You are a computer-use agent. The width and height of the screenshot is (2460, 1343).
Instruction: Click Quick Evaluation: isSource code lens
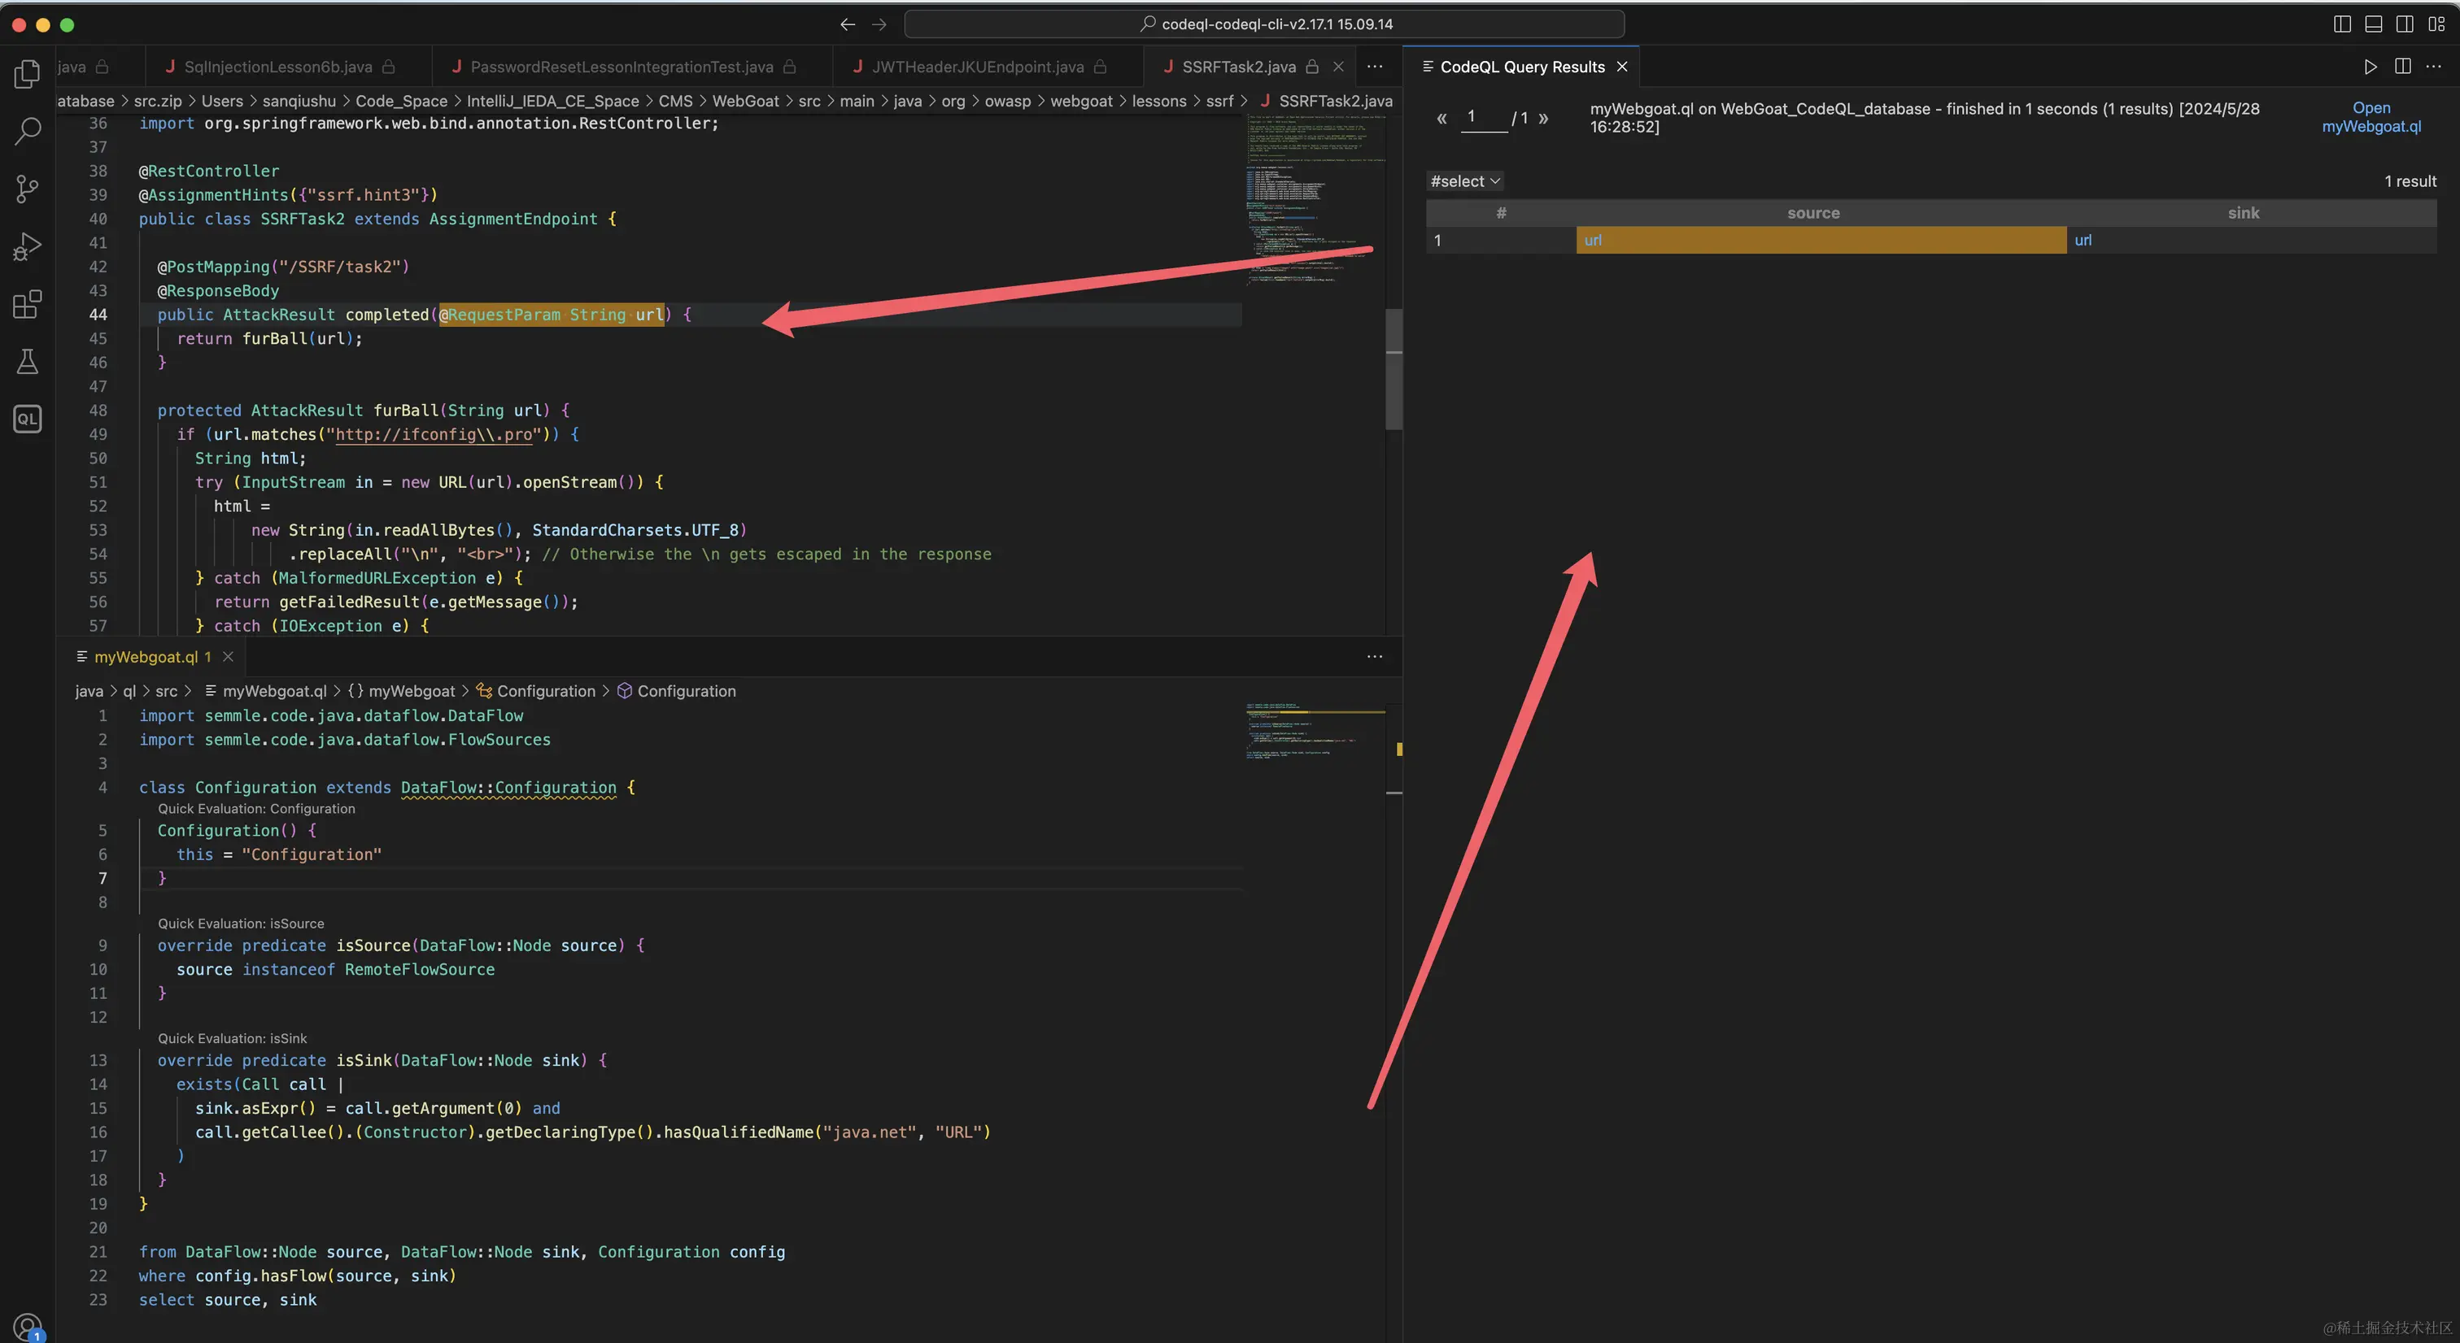(x=241, y=923)
